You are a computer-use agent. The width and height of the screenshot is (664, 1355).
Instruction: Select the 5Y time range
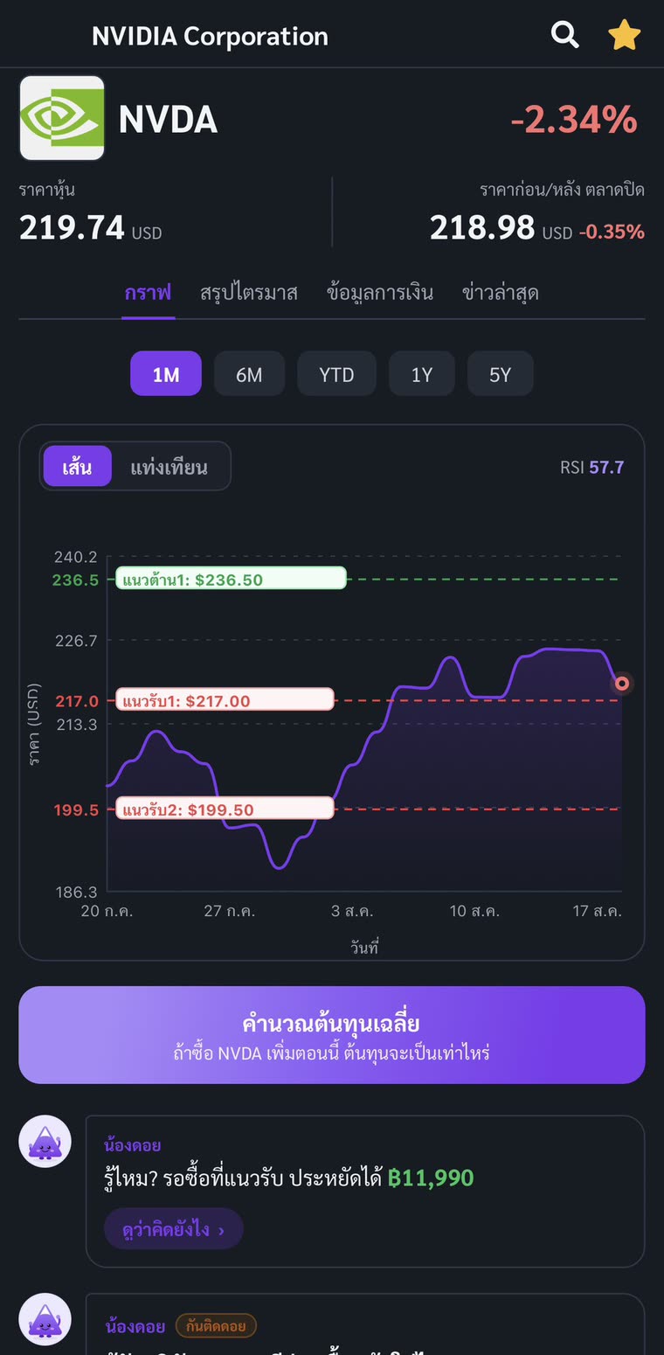coord(500,374)
